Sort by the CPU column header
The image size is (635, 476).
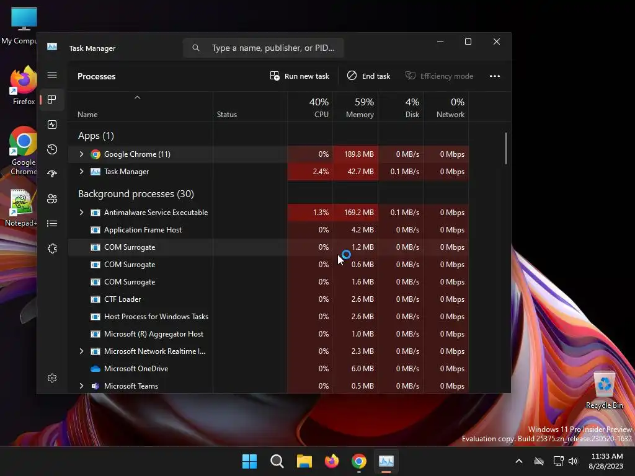311,107
